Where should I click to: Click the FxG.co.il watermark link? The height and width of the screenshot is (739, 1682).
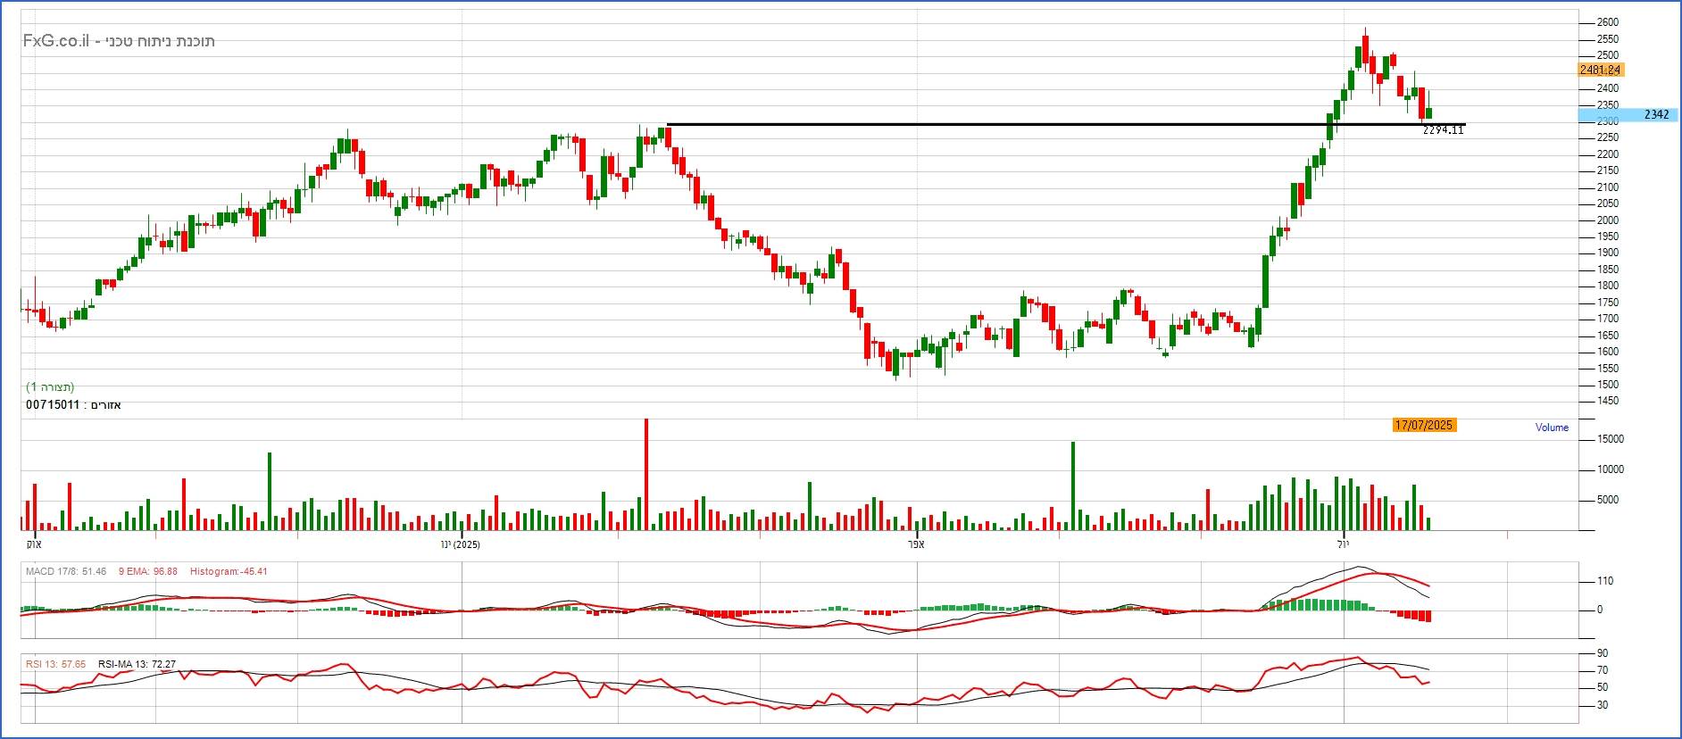55,41
